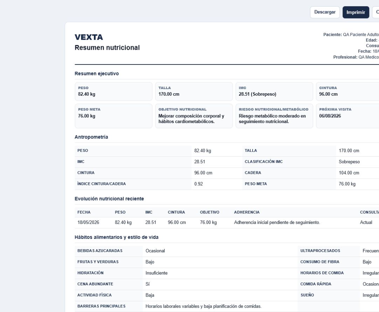This screenshot has height=312, width=379.
Task: Click the Cadera value 104.00 cm
Action: (x=349, y=173)
